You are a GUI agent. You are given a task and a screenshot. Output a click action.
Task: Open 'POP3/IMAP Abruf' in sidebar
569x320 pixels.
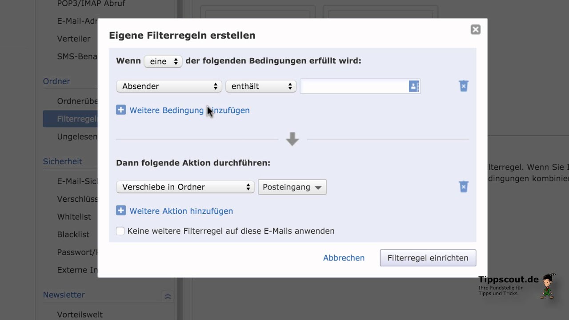pos(91,4)
